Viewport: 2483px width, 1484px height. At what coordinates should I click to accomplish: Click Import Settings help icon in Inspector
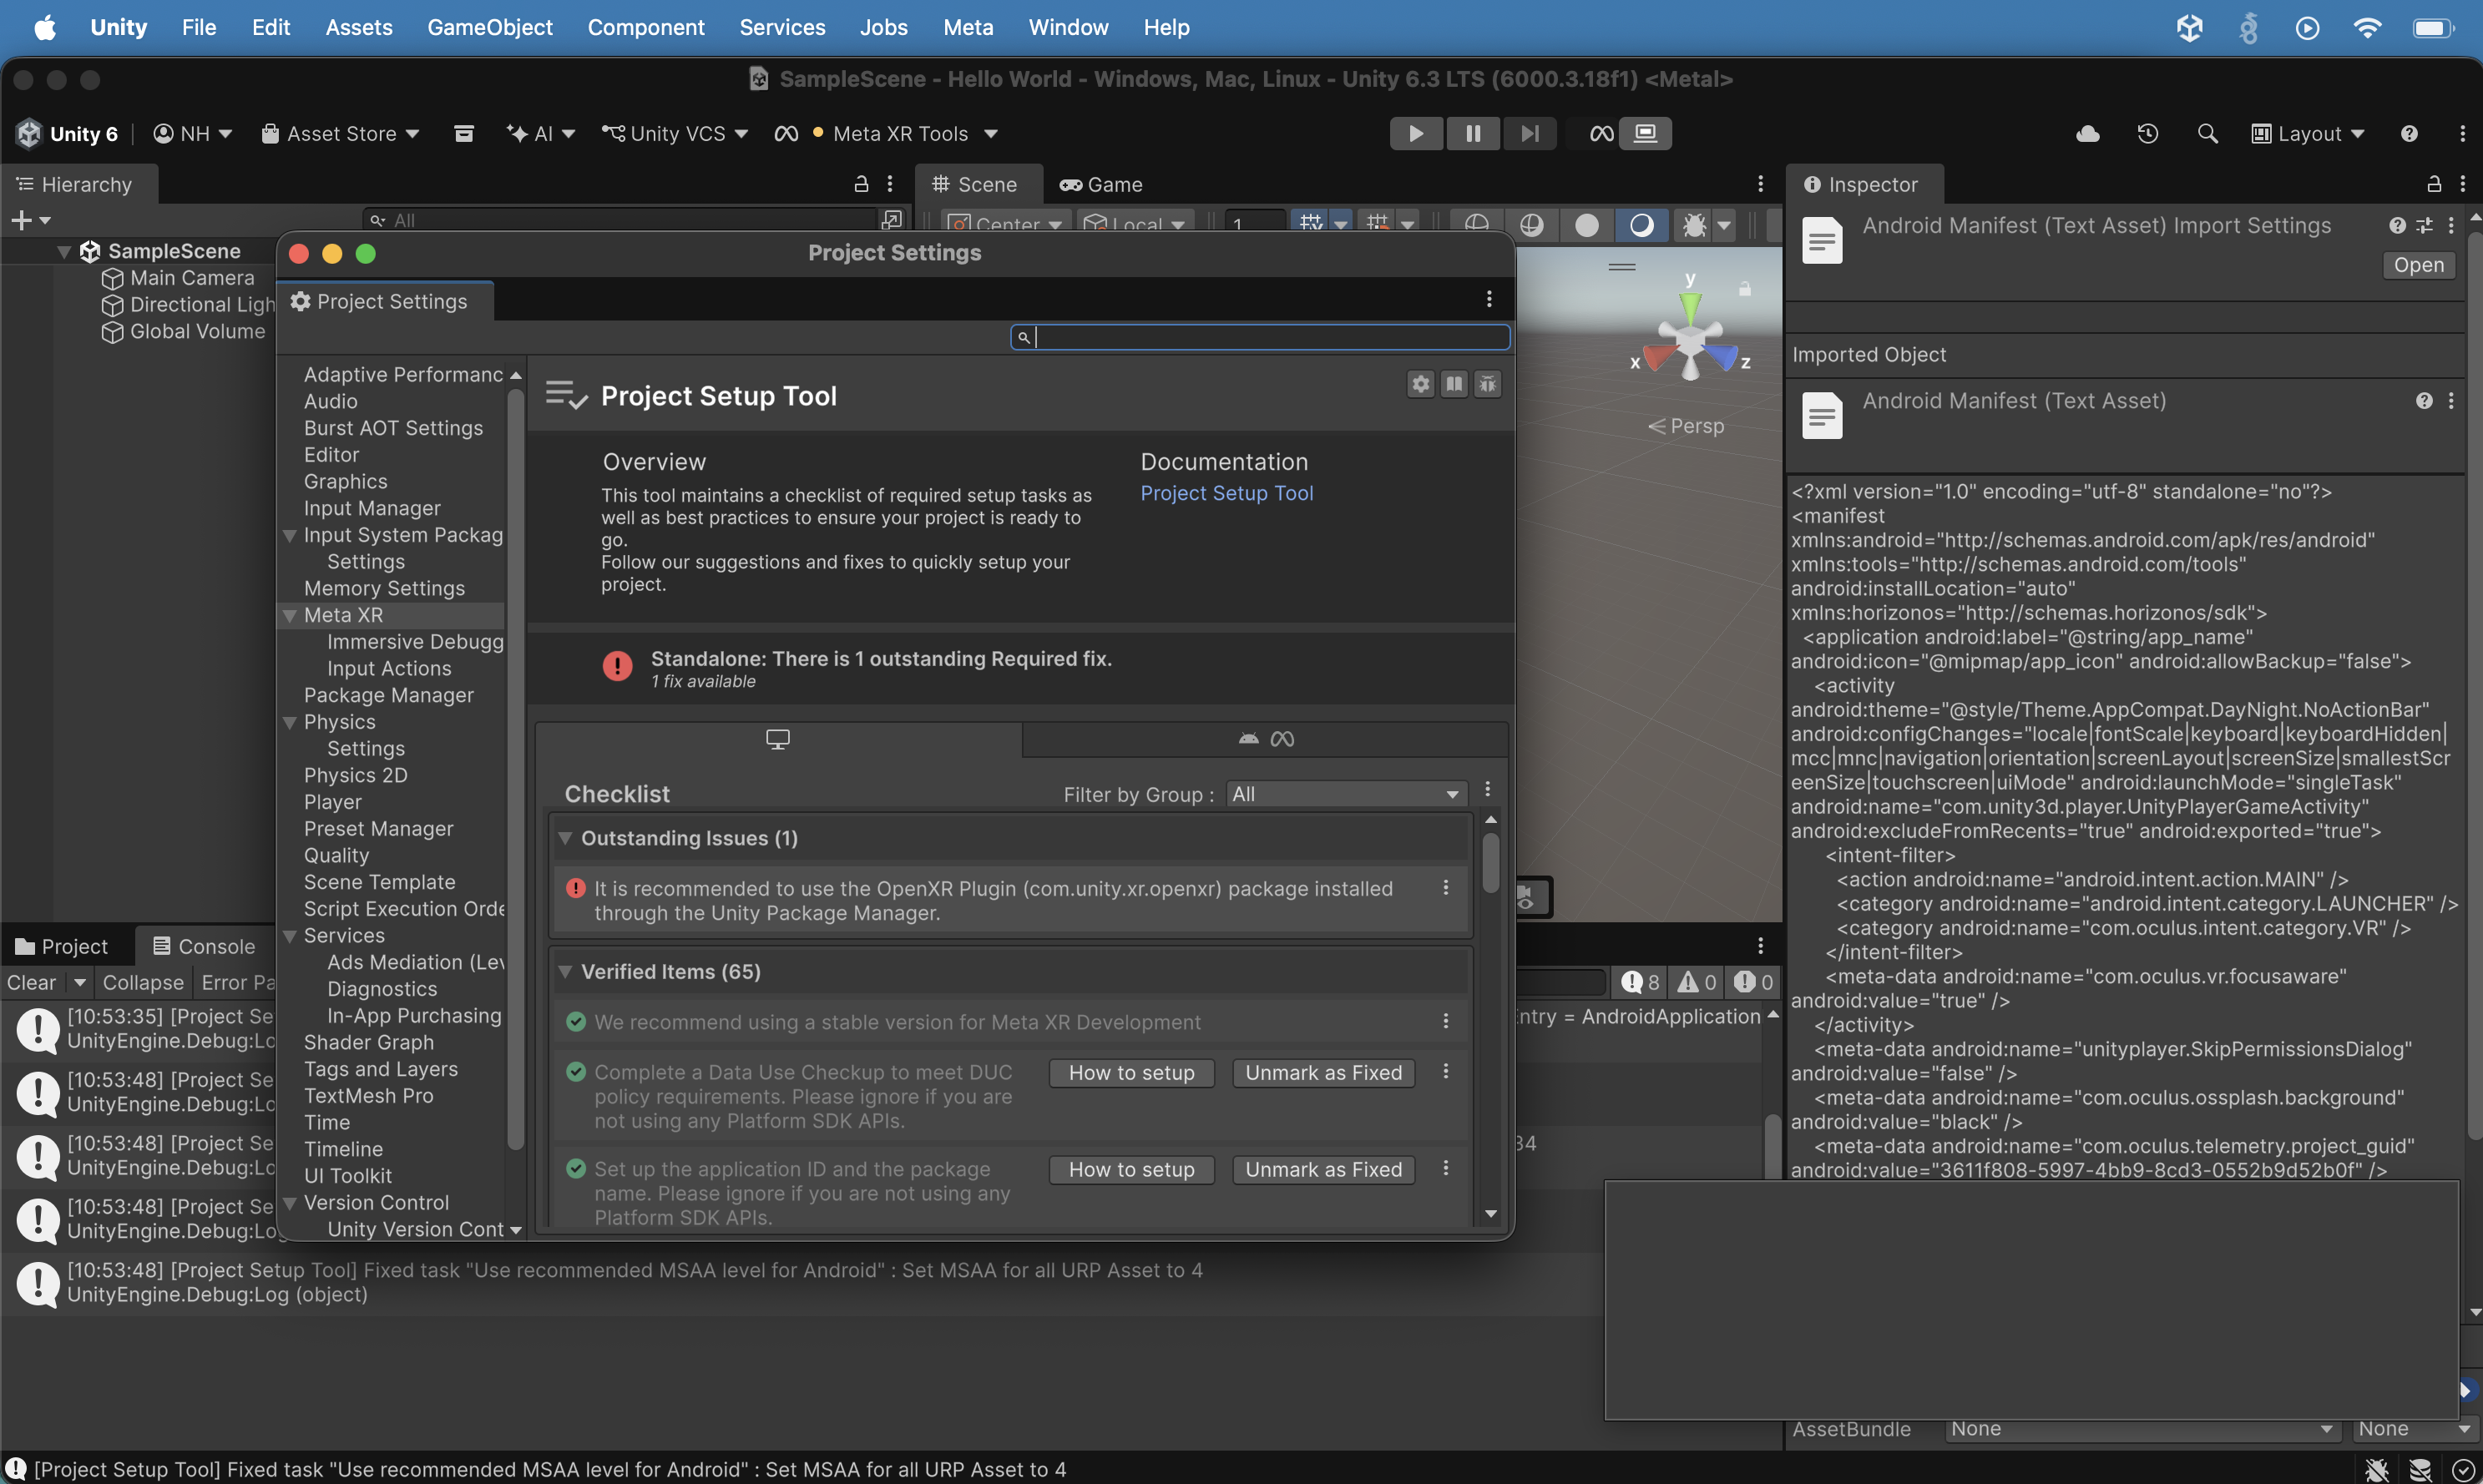(x=2397, y=226)
